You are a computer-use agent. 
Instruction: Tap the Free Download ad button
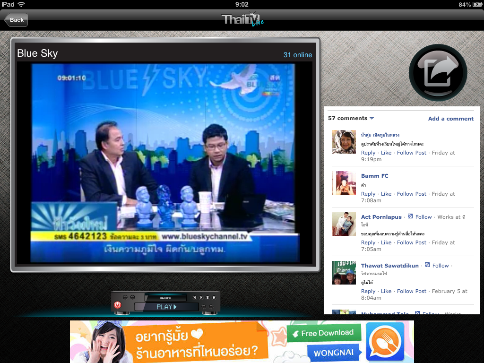pos(324,333)
